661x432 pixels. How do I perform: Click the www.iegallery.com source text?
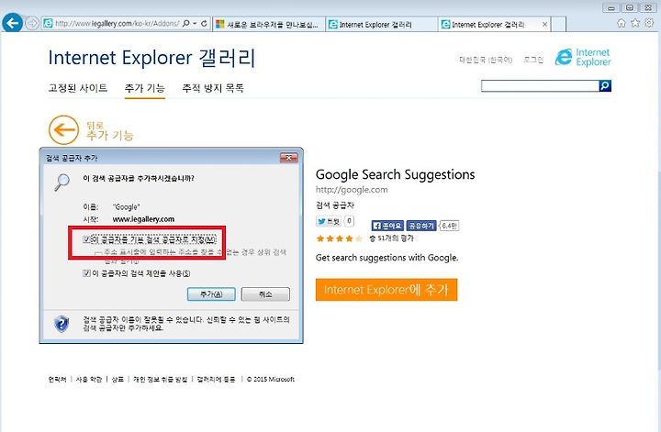pyautogui.click(x=143, y=219)
